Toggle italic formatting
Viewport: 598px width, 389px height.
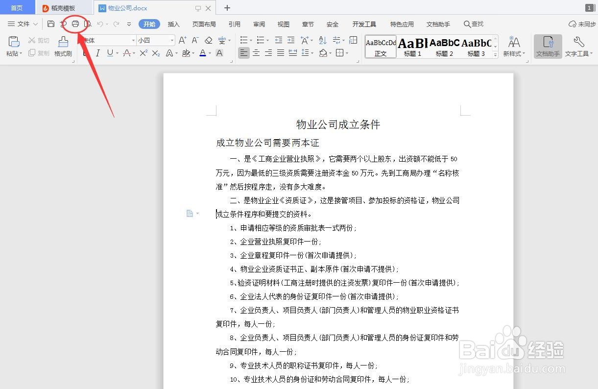pos(98,53)
